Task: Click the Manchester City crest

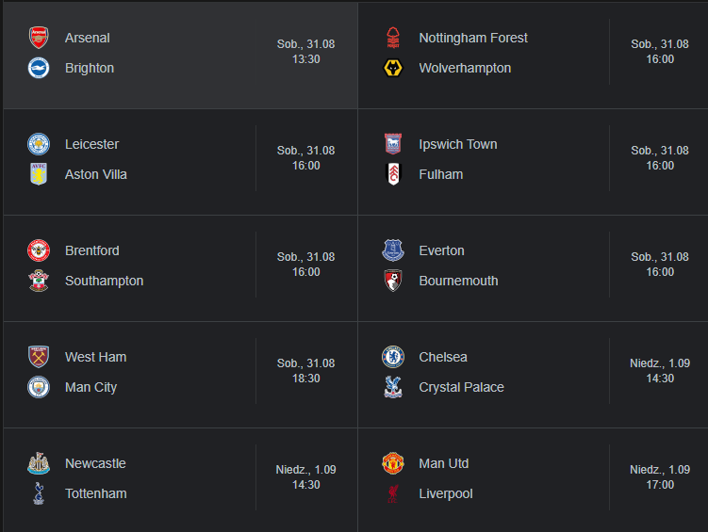Action: pyautogui.click(x=39, y=387)
